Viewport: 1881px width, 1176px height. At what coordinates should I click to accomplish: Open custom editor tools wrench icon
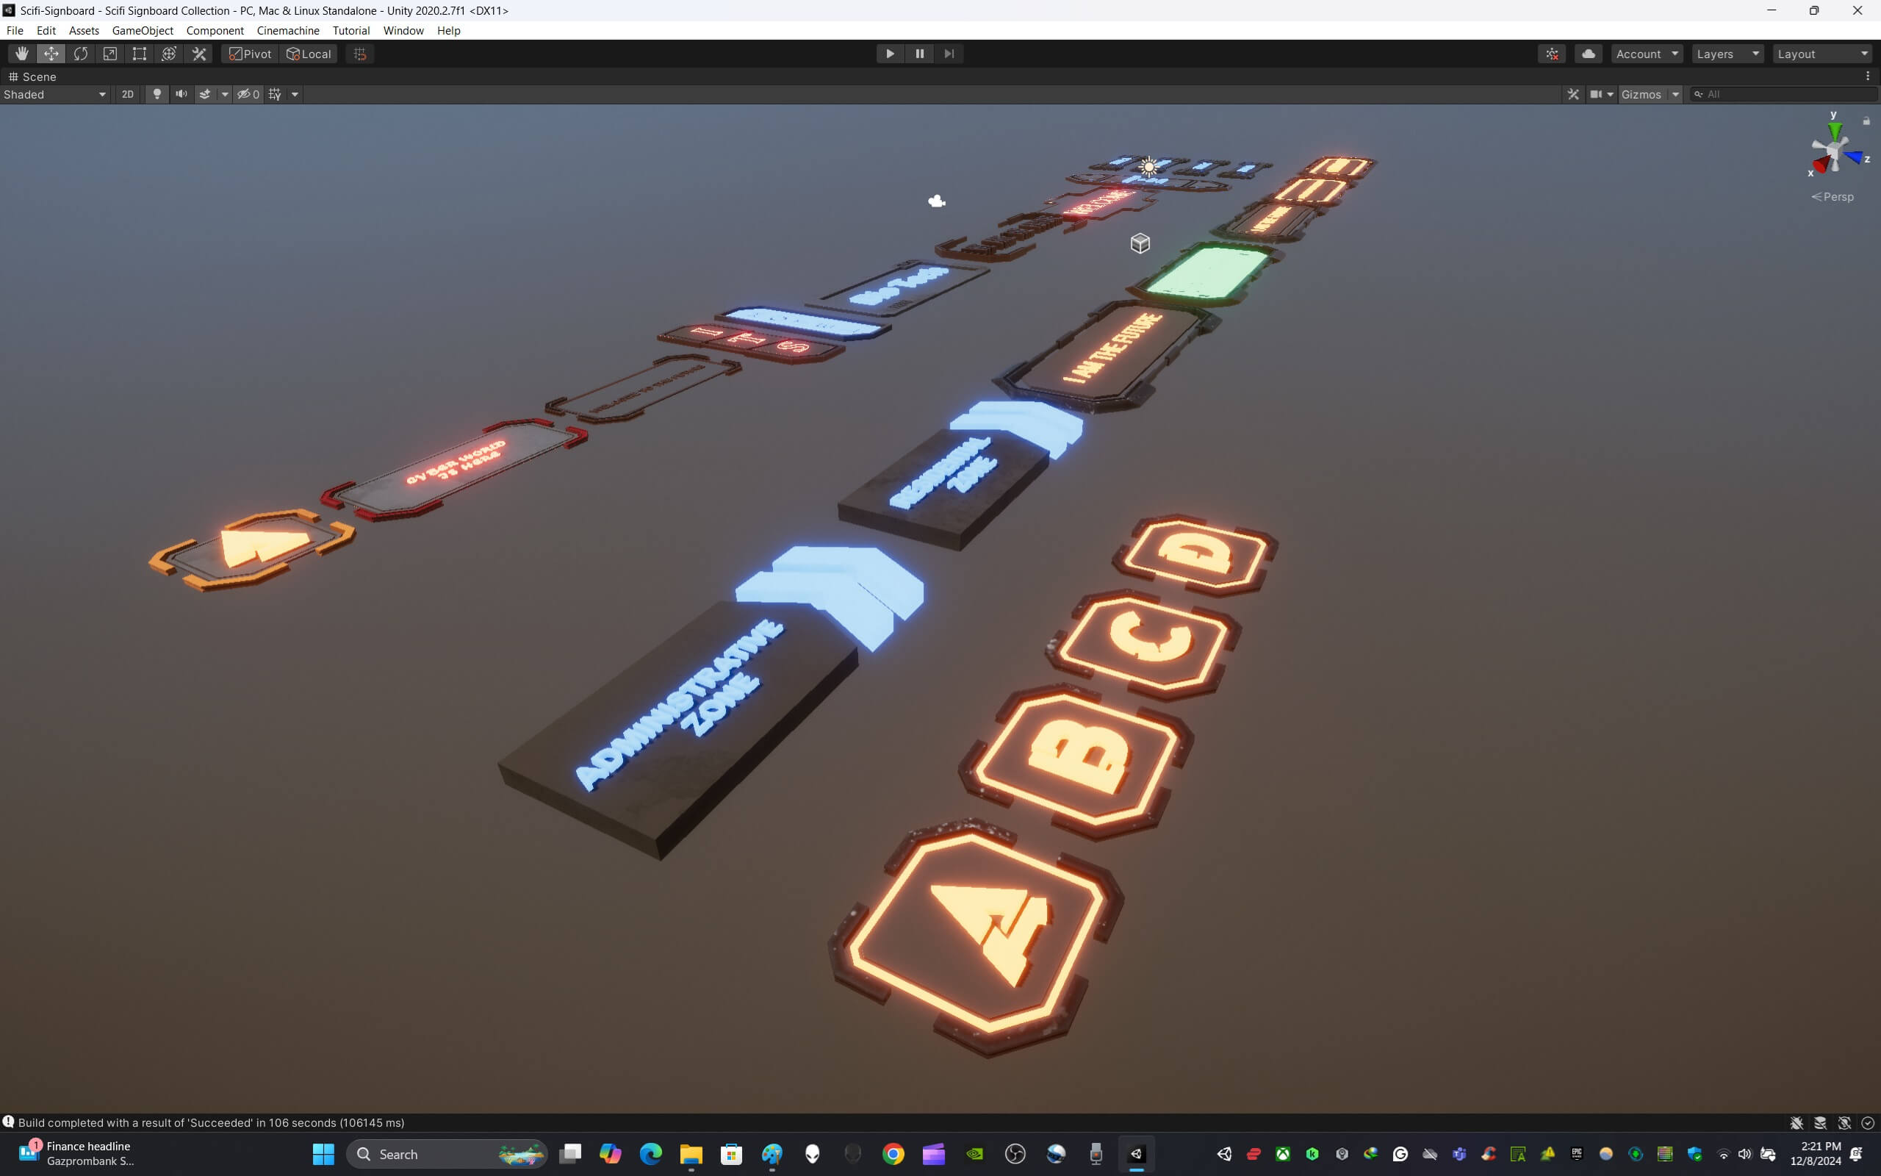coord(199,54)
